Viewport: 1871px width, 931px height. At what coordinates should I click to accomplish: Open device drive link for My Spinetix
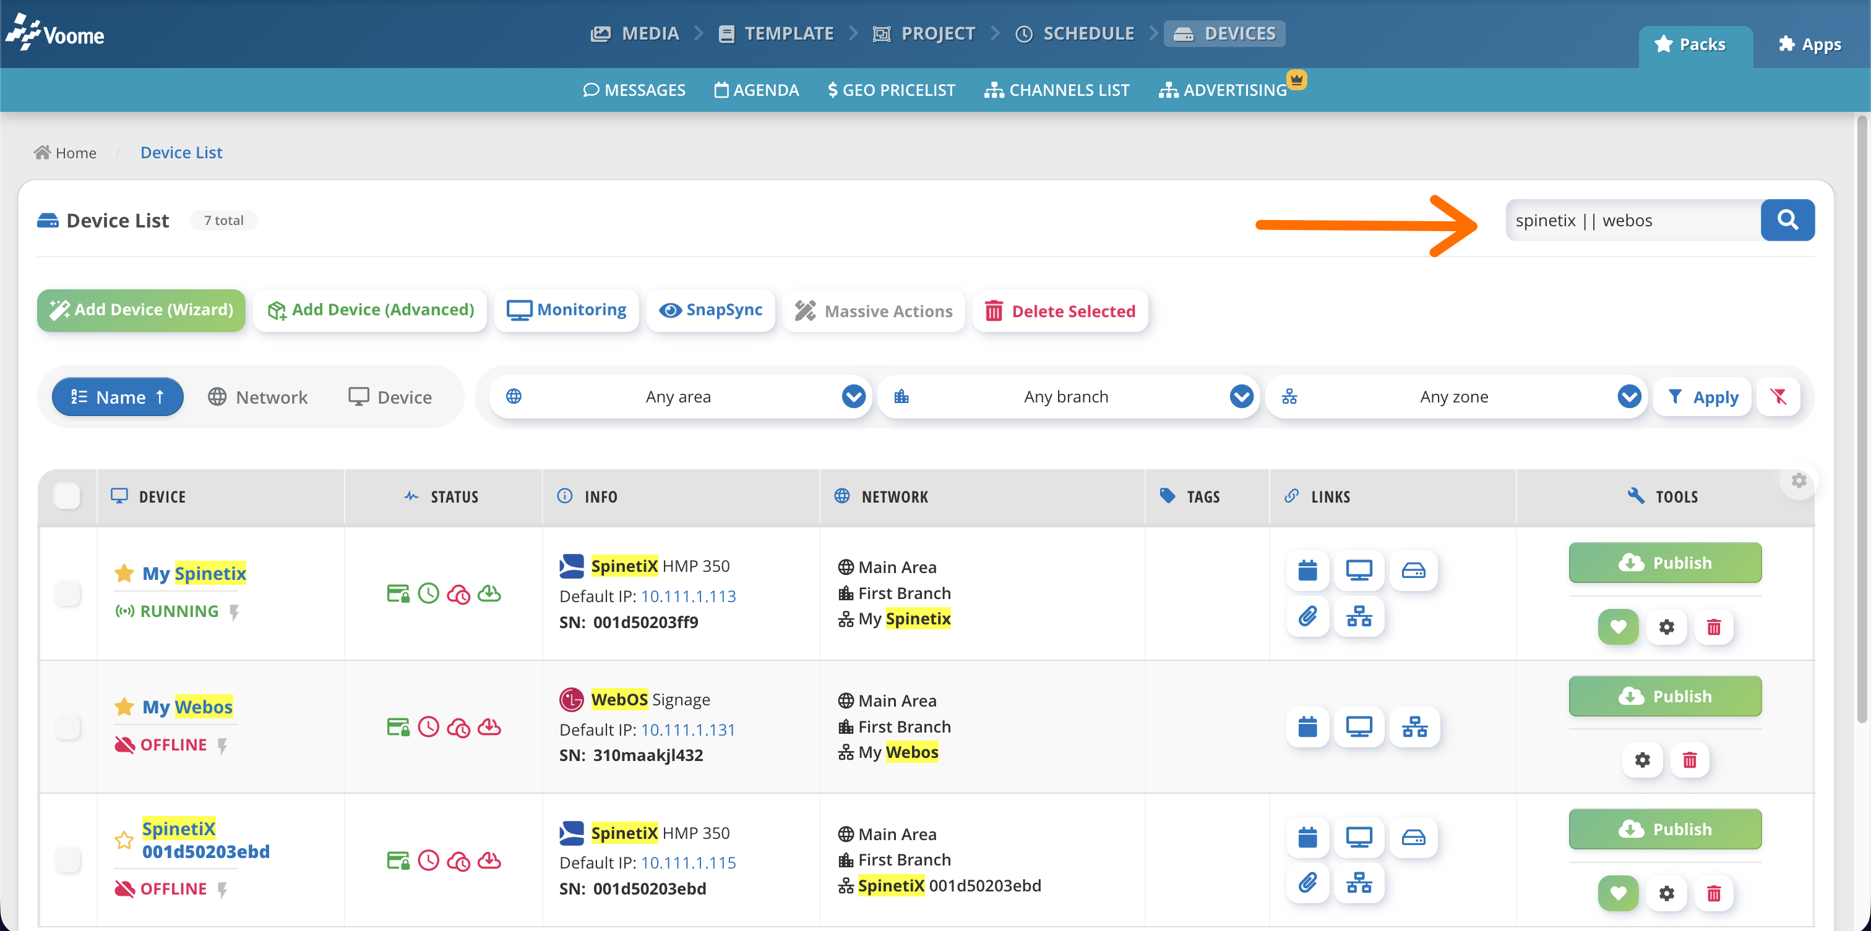(x=1413, y=571)
